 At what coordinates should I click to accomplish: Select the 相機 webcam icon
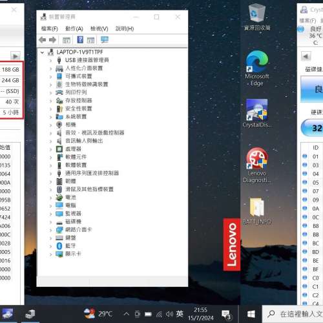coord(59,125)
